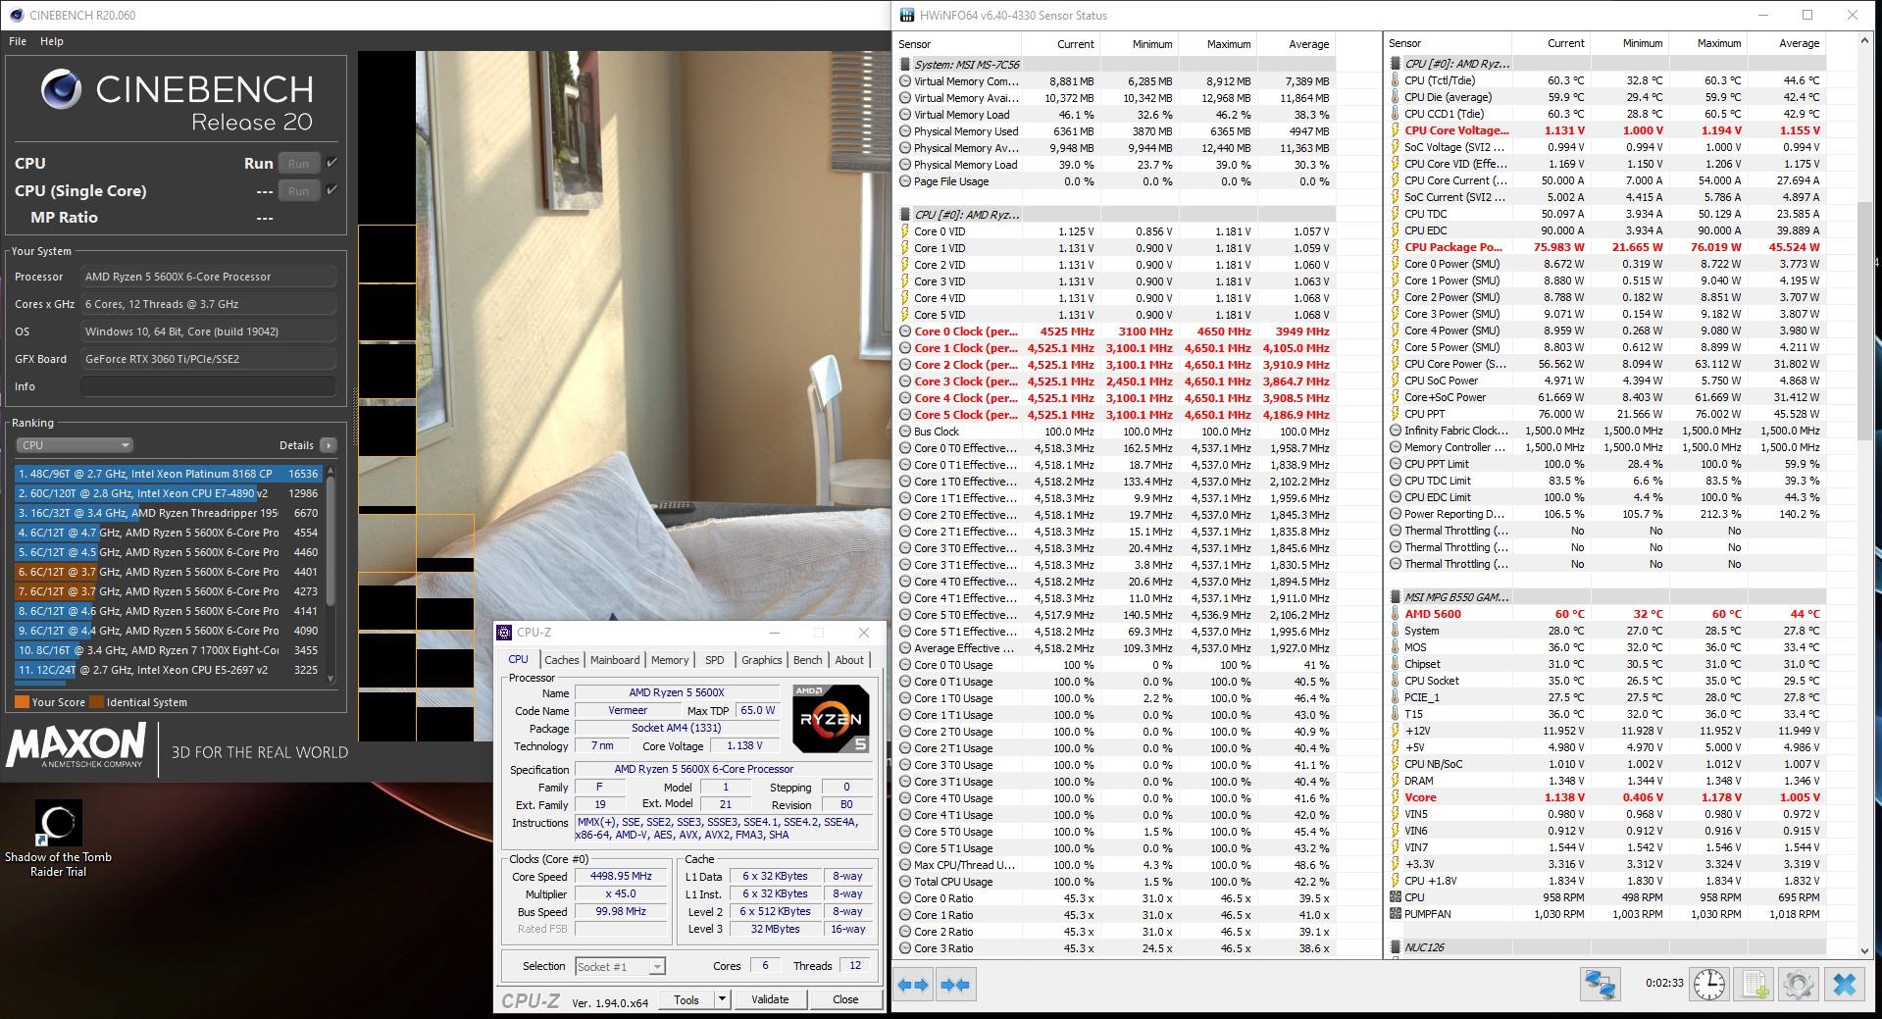Collapse the MSI MPG B550 GAM... sensor group
Image resolution: width=1882 pixels, height=1019 pixels.
point(1395,597)
